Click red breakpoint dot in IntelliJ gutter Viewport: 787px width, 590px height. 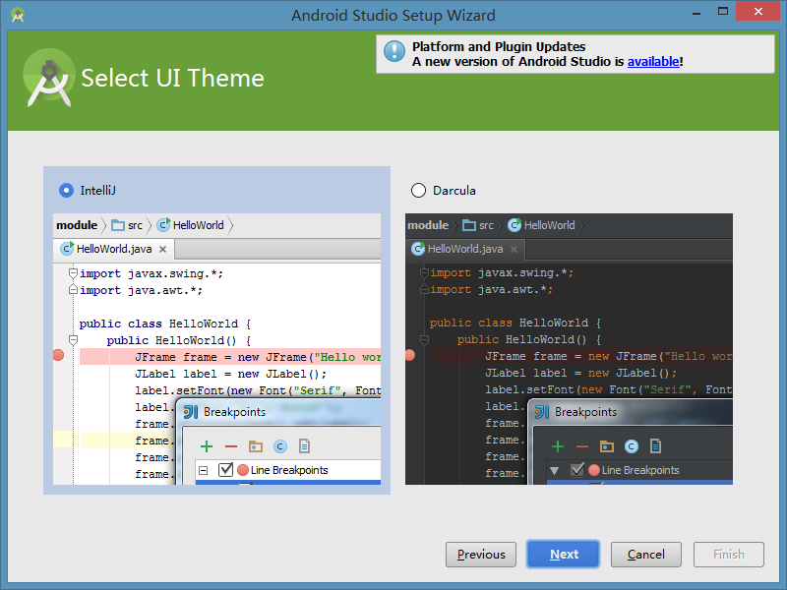coord(58,356)
